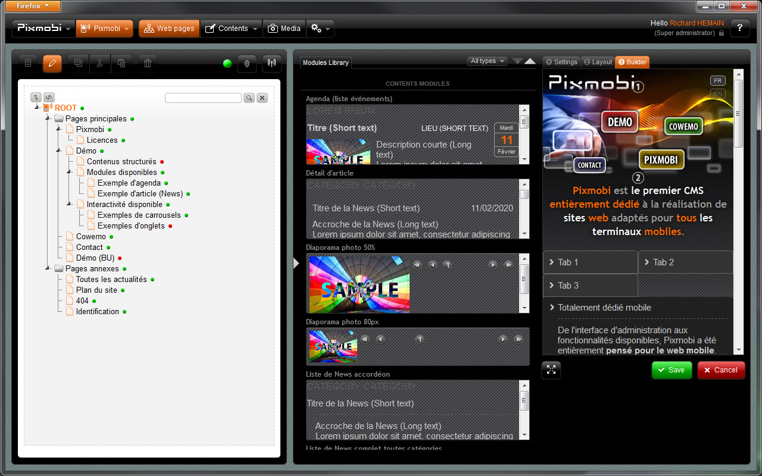
Task: Click the pencil edit icon in the page toolbar
Action: 52,63
